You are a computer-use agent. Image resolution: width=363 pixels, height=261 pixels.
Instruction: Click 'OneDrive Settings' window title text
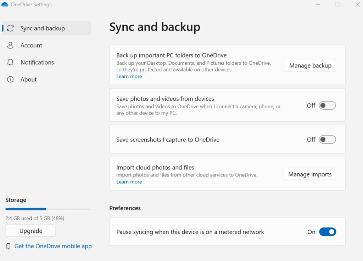click(31, 5)
